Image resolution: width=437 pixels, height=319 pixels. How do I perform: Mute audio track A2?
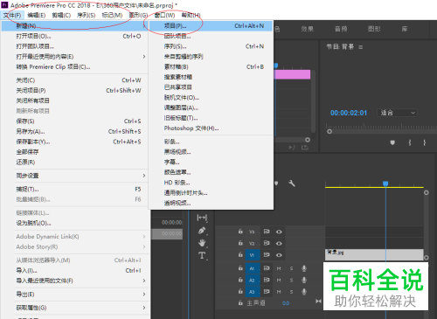(279, 280)
